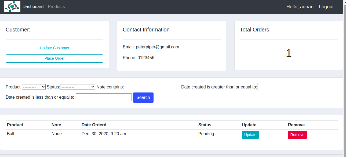
Task: Select the email peterpiper@gmail.com
Action: coord(151,47)
